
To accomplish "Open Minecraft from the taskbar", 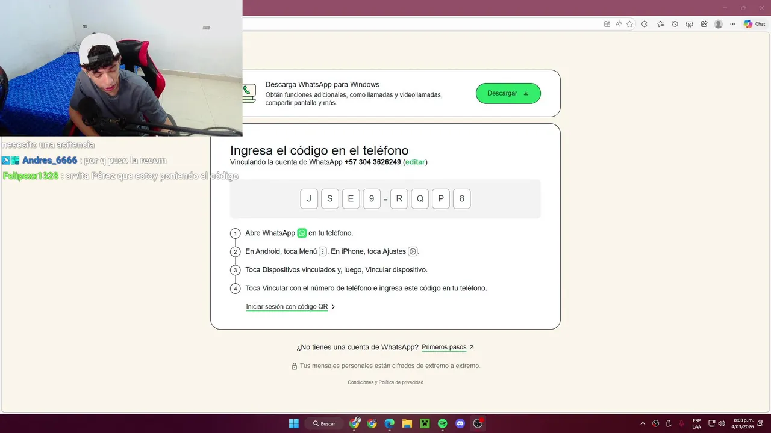I will (425, 423).
